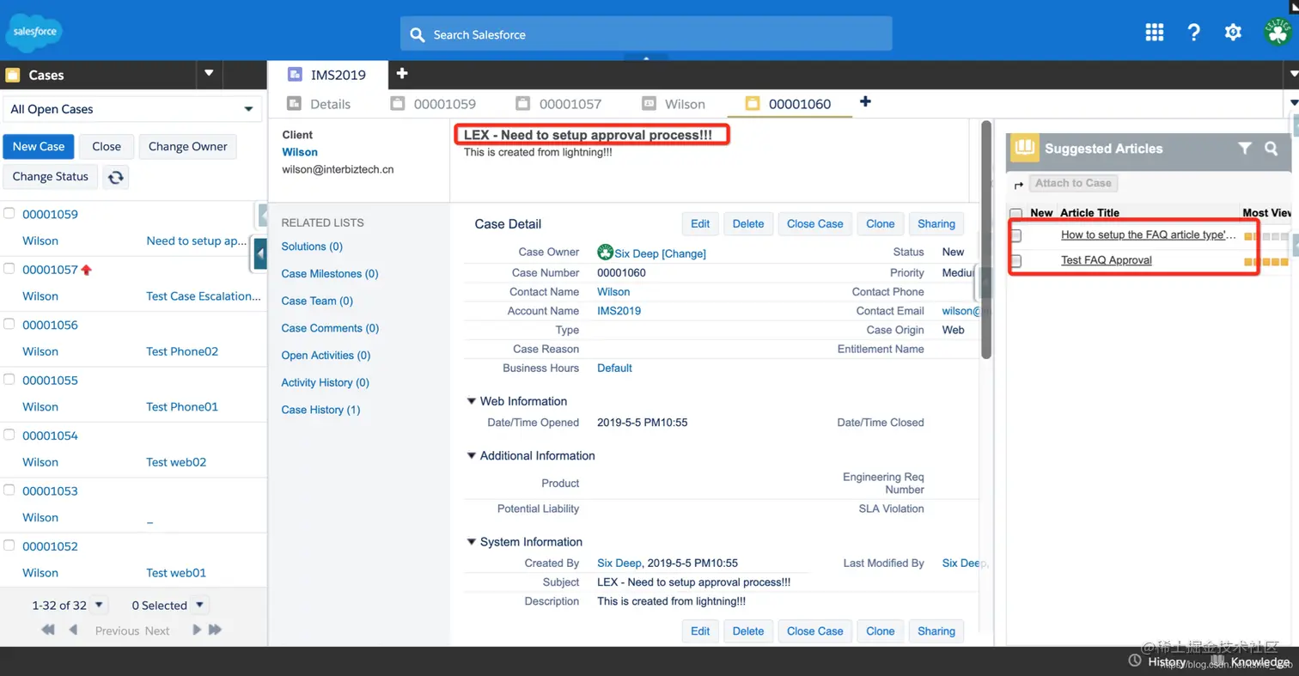This screenshot has height=676, width=1299.
Task: Open the Cases navigation dropdown arrow
Action: tap(209, 74)
